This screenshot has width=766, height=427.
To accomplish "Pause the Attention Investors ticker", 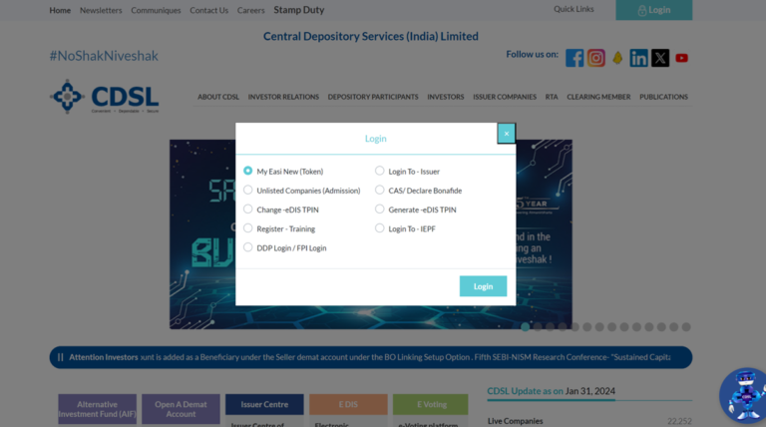I will (60, 357).
